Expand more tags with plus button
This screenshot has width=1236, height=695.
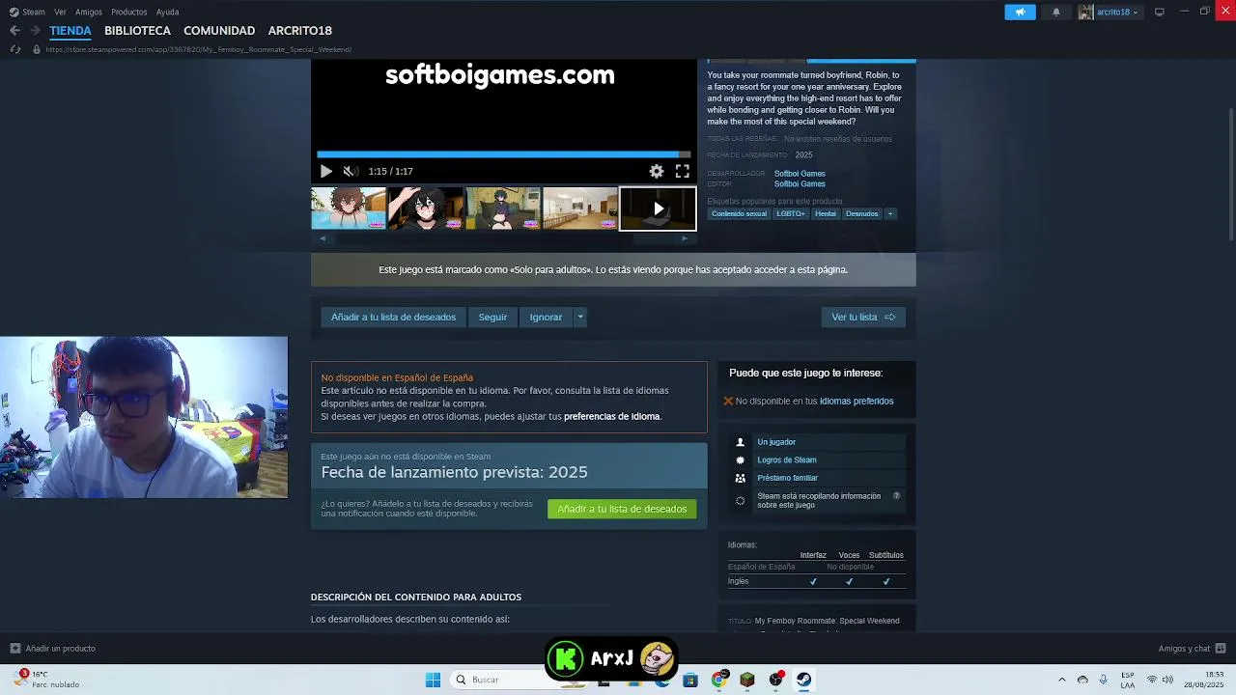pyautogui.click(x=890, y=214)
